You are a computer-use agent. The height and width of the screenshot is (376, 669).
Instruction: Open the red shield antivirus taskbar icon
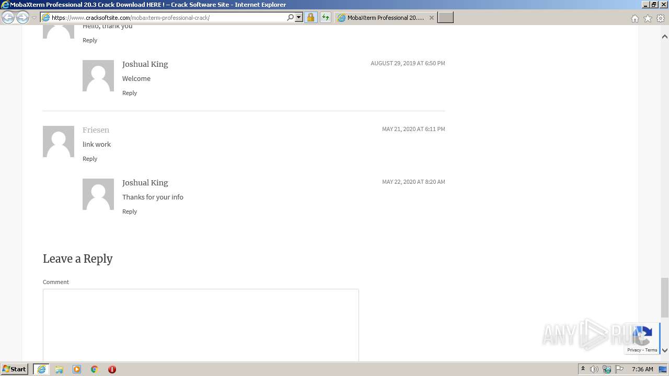[112, 369]
